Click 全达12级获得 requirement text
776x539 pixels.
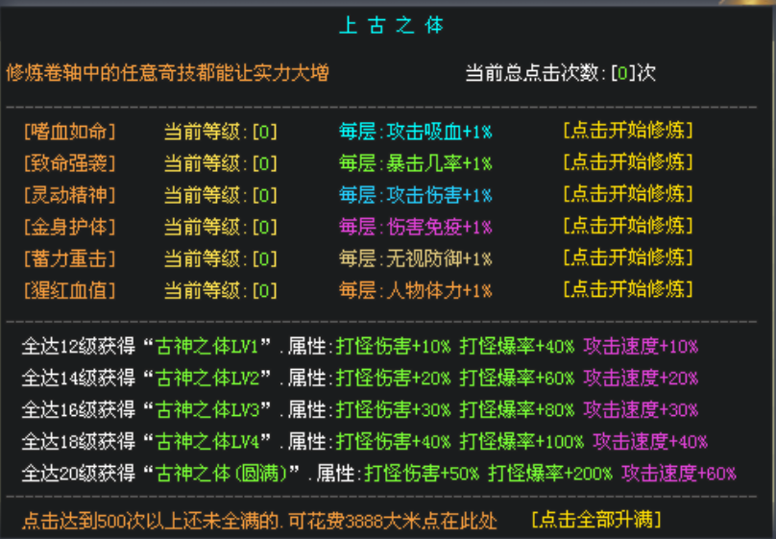78,347
